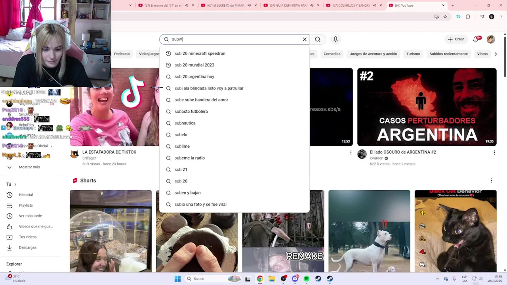Open the Black Cat Behavior short
The image size is (507, 285).
point(456,231)
